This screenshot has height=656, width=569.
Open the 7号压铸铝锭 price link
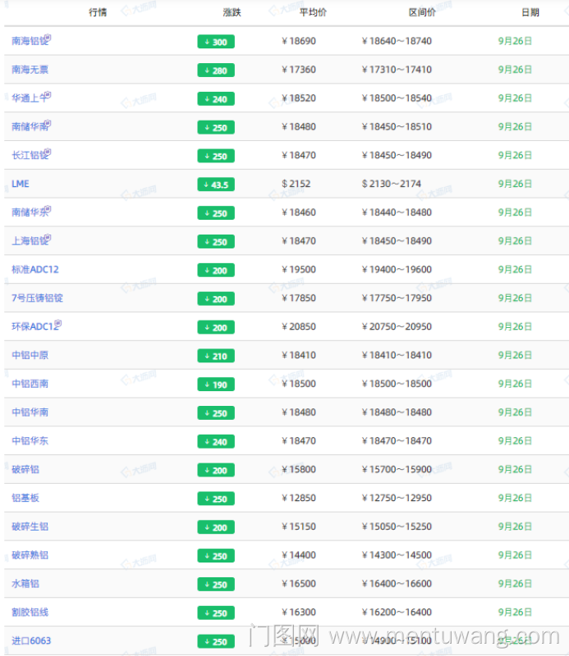(37, 298)
